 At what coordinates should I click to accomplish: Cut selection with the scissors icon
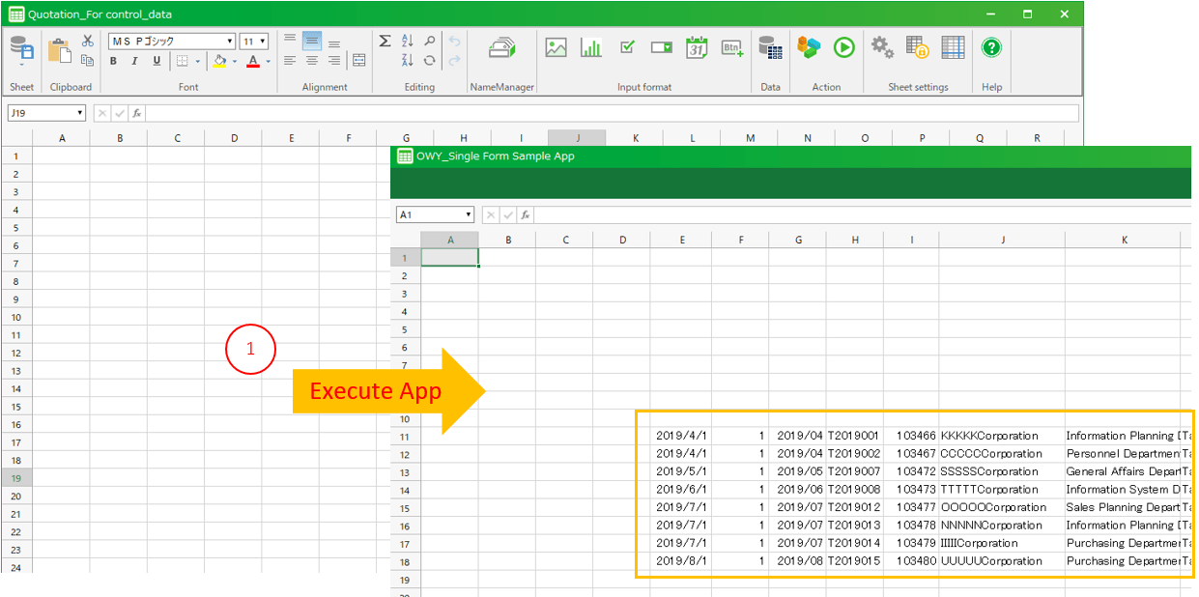coord(88,41)
